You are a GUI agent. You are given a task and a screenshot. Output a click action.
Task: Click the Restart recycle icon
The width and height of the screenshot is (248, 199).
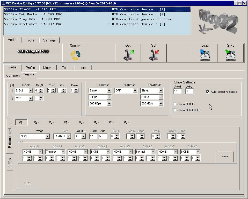click(x=75, y=55)
